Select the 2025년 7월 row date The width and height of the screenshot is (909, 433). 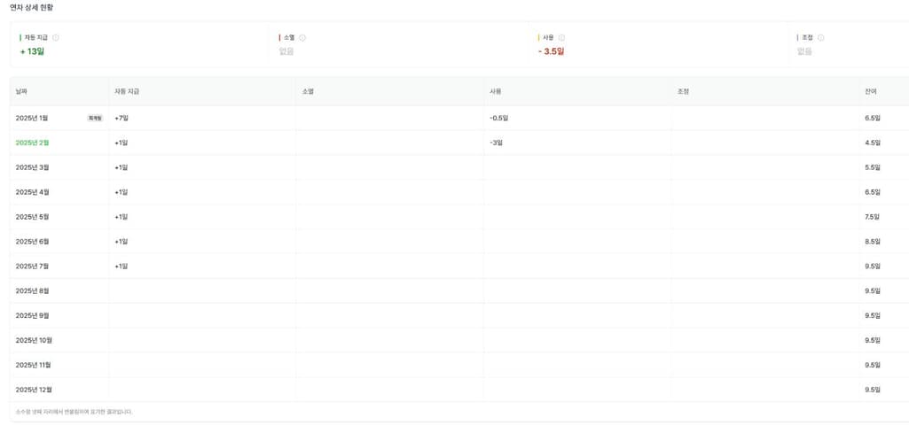[33, 267]
